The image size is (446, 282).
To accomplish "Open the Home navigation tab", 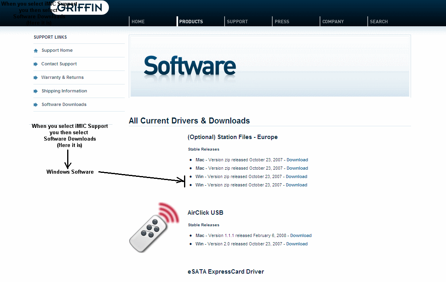I will 138,22.
